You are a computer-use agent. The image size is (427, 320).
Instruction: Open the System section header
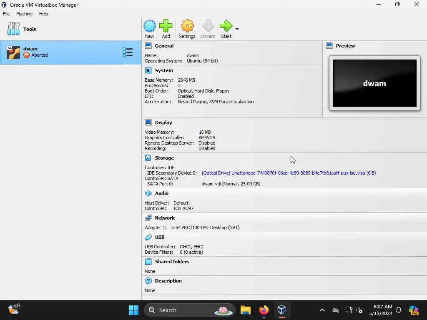(x=164, y=70)
